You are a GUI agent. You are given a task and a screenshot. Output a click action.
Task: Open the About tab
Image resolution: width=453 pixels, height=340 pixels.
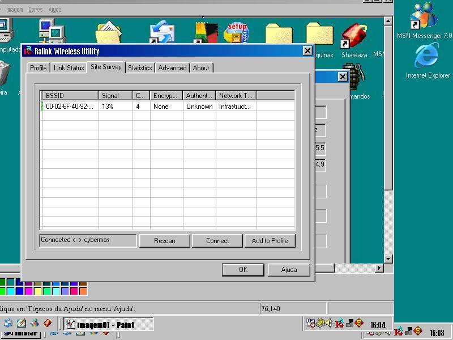pyautogui.click(x=201, y=68)
